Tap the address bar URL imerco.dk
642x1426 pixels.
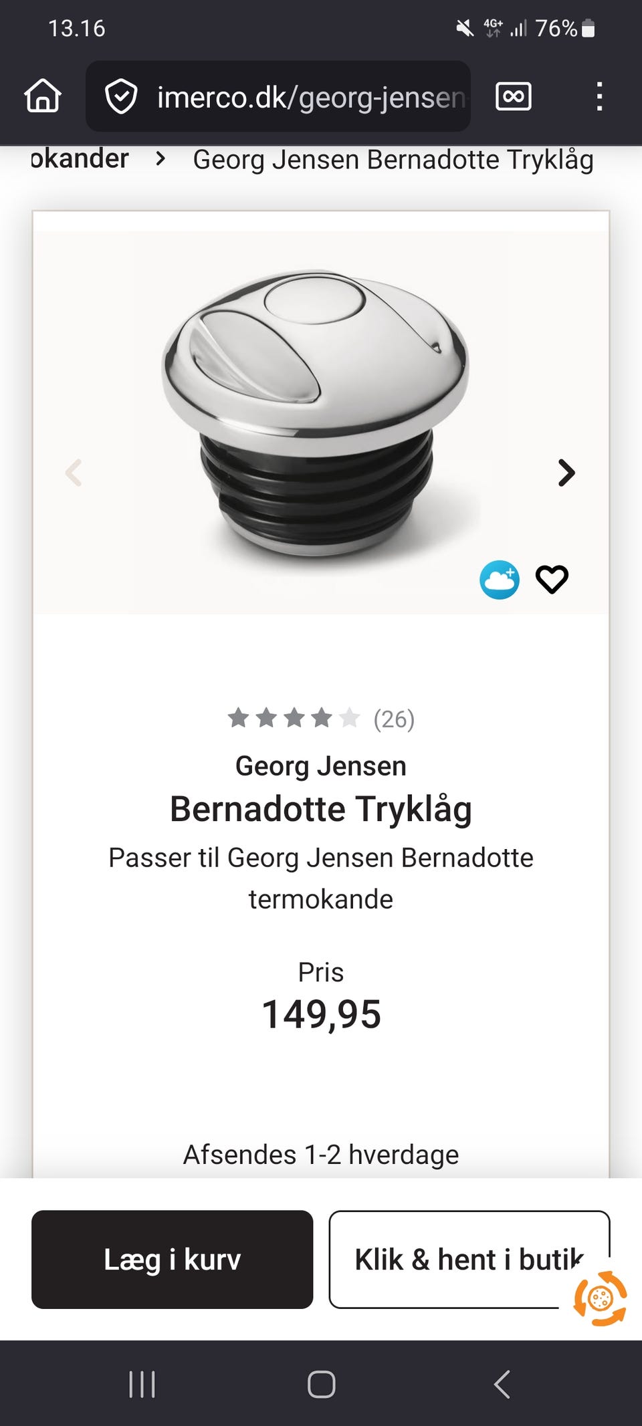[310, 98]
